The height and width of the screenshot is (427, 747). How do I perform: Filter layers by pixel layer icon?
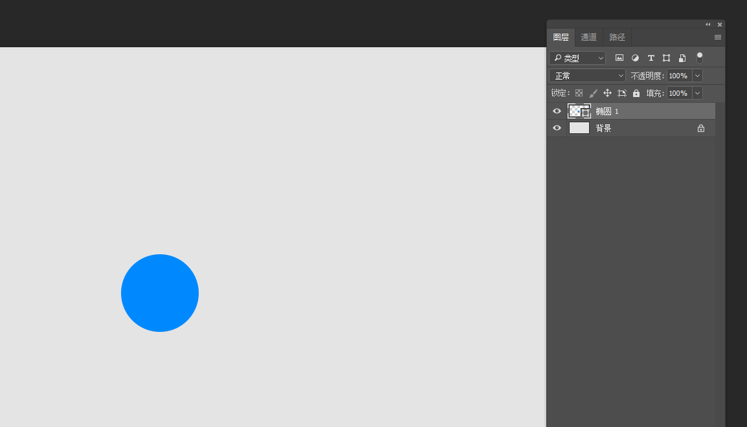619,58
